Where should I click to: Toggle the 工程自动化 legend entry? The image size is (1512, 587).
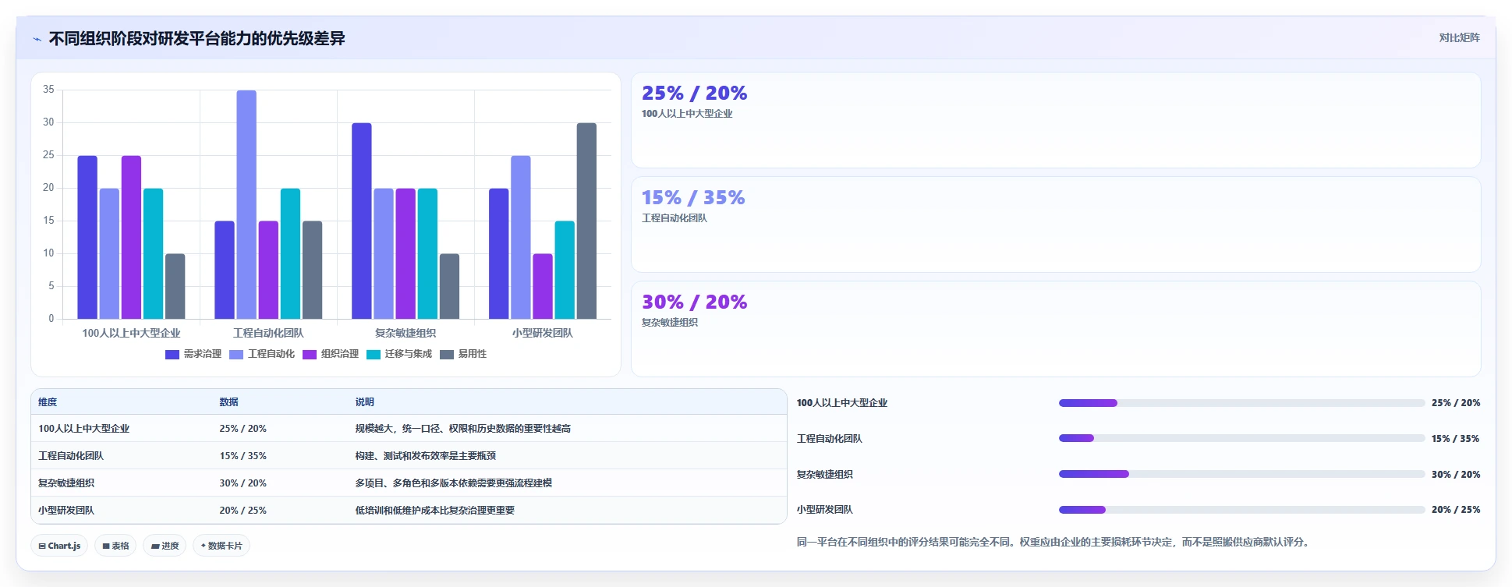(x=262, y=354)
